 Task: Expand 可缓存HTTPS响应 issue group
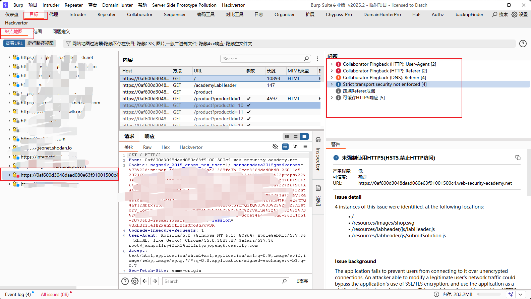pos(332,98)
